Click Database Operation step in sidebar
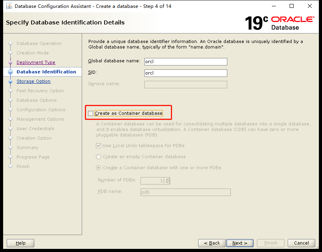Image resolution: width=322 pixels, height=252 pixels. pyautogui.click(x=39, y=43)
